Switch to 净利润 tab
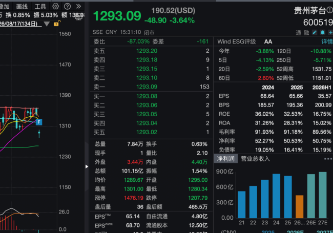Screen dimensions: 333x233 point(225,159)
